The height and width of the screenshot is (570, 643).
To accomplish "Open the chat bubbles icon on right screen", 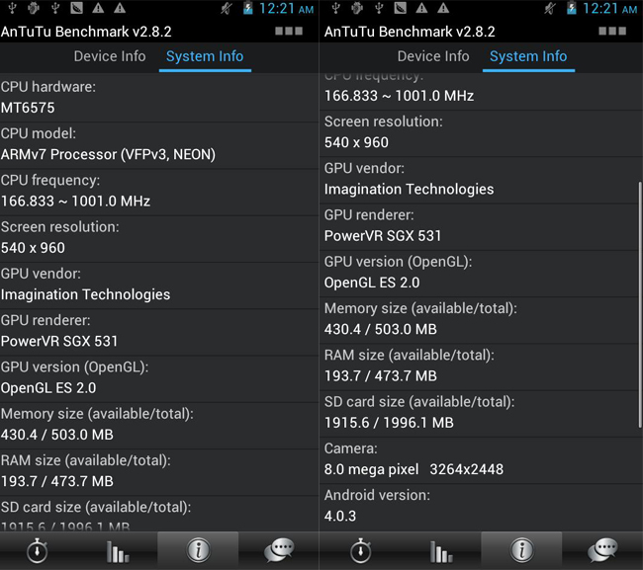I will tap(602, 550).
